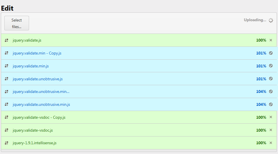The image size is (278, 154).
Task: Click the file icon beside jquery.validate.min.js
Action: pos(7,66)
